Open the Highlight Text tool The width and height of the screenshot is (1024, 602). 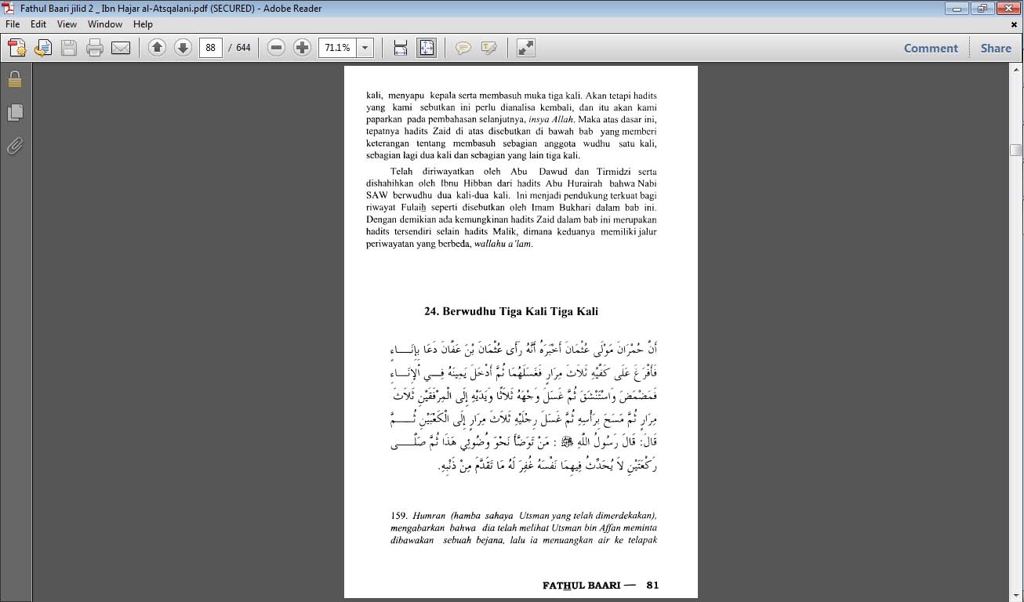pyautogui.click(x=488, y=47)
